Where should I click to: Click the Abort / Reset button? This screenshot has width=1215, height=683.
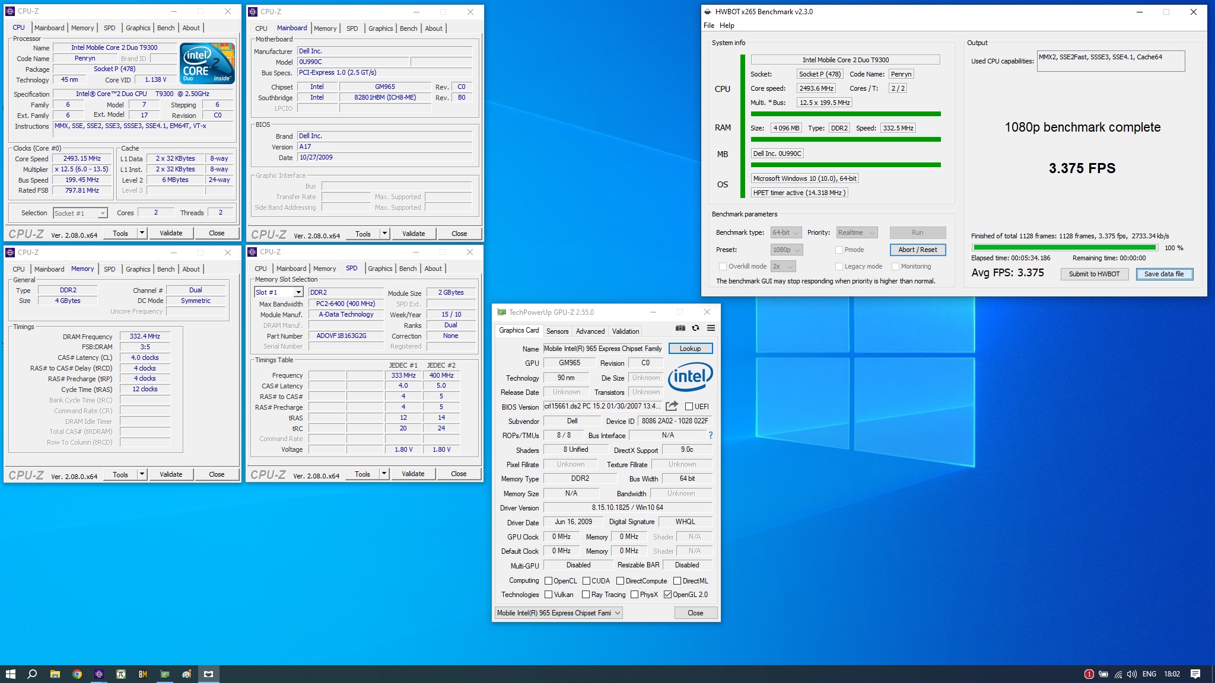(917, 250)
